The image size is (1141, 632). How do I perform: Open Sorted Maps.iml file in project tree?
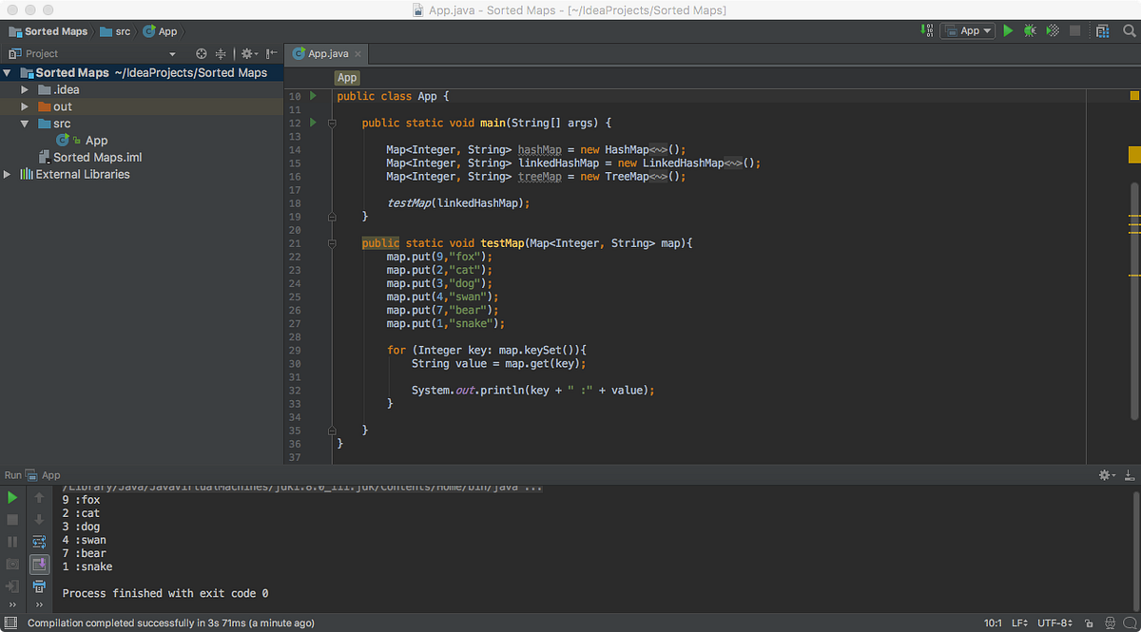point(97,157)
